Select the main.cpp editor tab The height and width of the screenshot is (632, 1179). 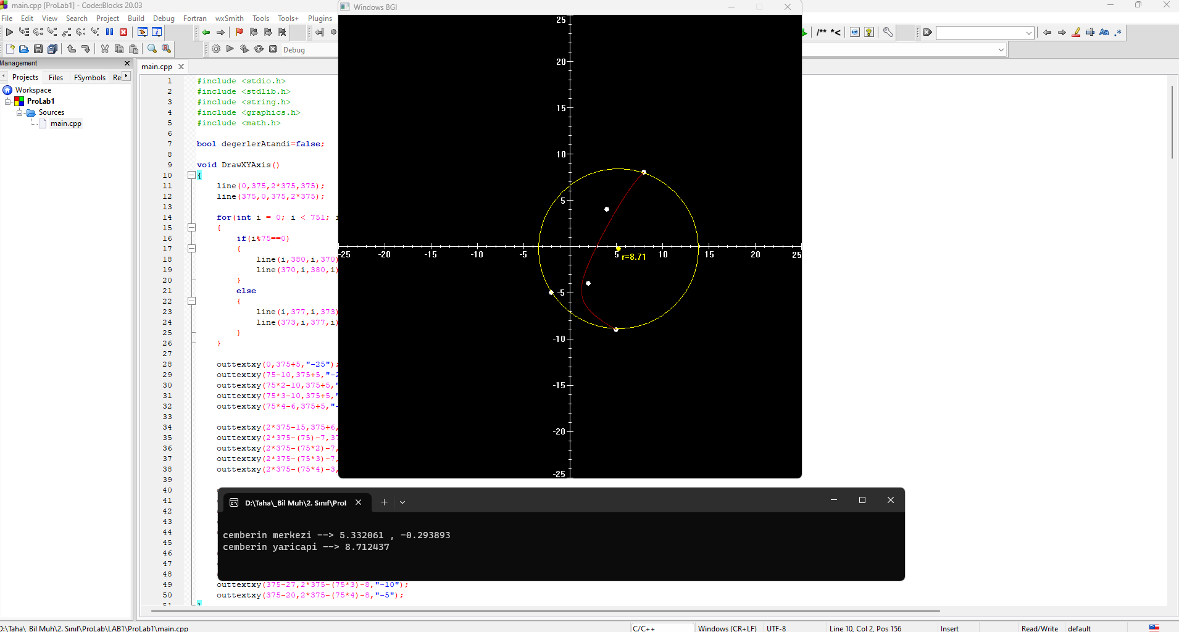click(157, 67)
